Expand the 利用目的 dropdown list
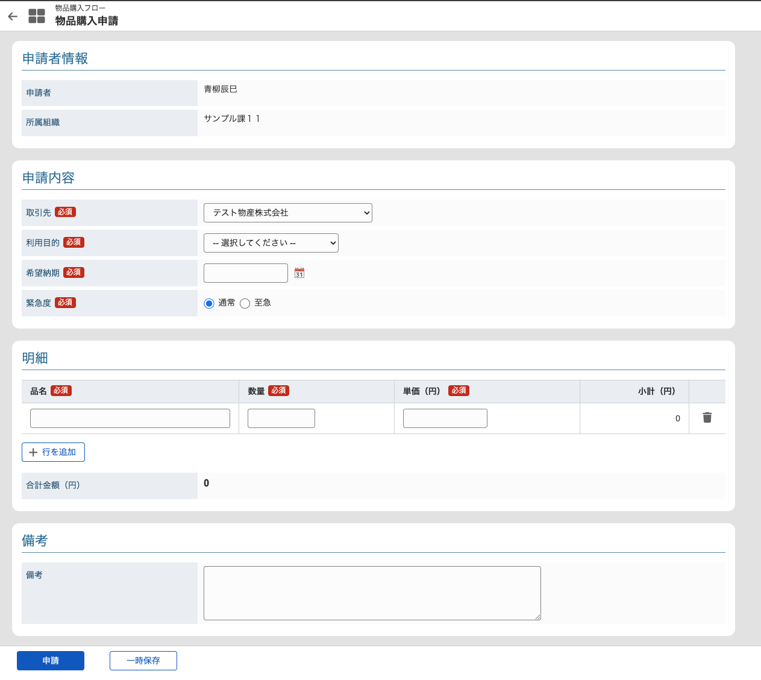The height and width of the screenshot is (680, 761). [271, 243]
